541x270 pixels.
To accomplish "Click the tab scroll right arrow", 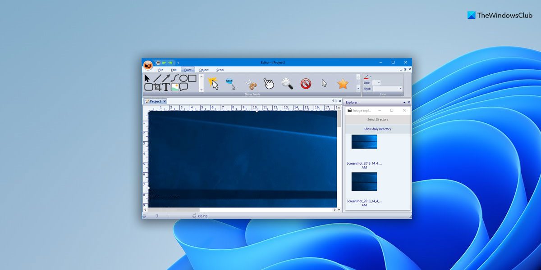I will [336, 101].
